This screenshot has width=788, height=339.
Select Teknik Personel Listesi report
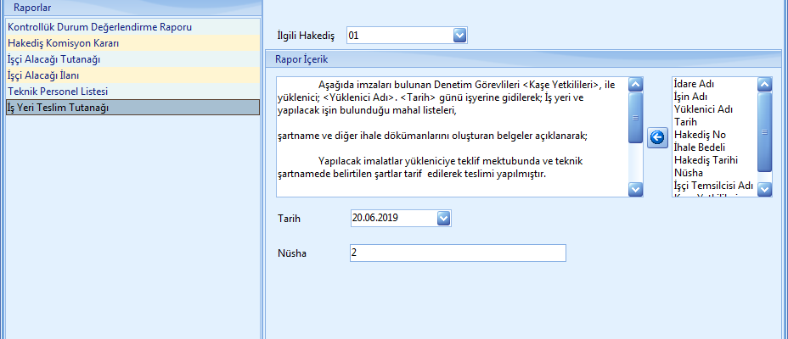point(58,91)
